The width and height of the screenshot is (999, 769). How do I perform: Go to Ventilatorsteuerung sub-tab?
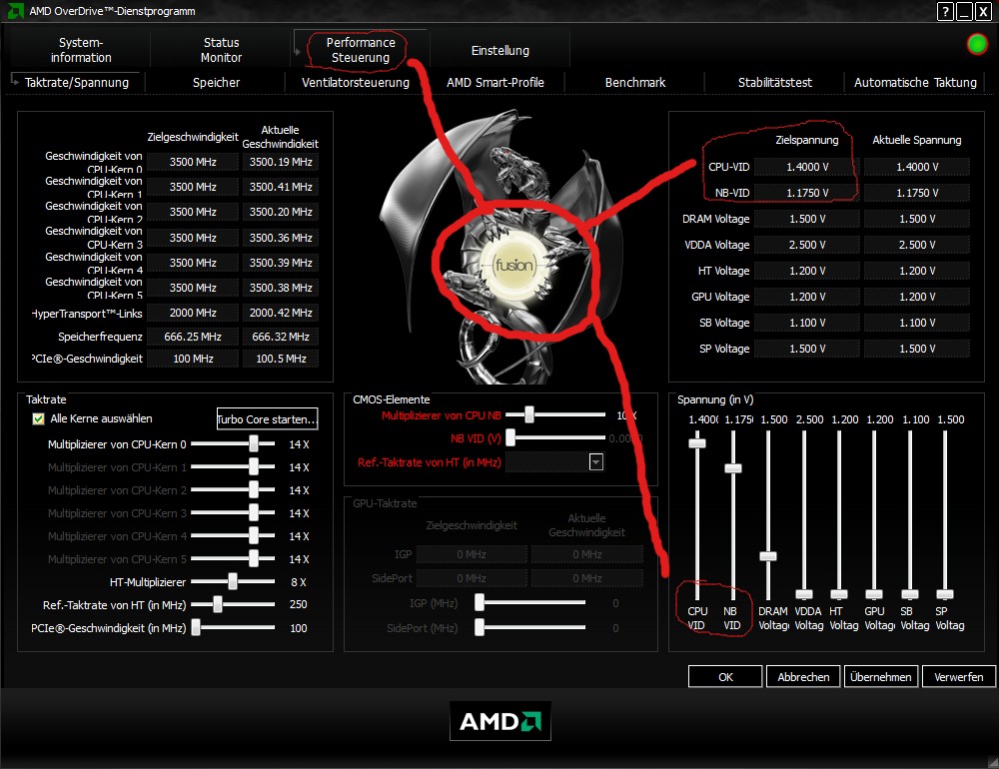(x=356, y=82)
